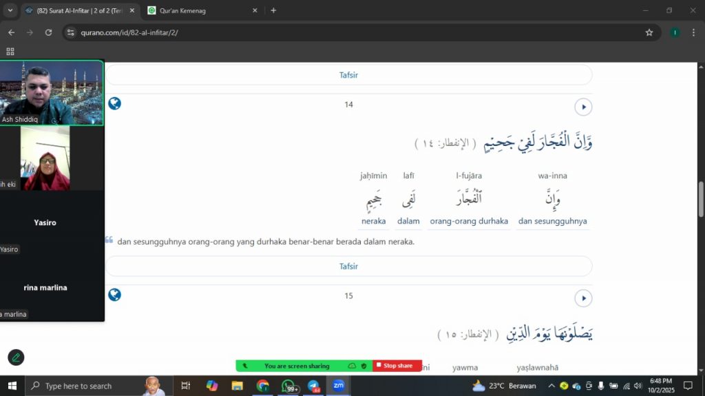Reload the current page
Image resolution: width=705 pixels, height=396 pixels.
tap(48, 32)
